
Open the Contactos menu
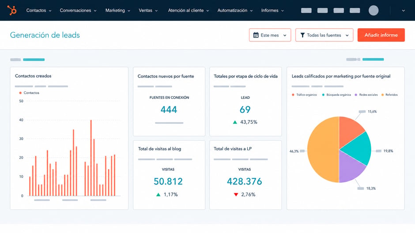coord(39,10)
